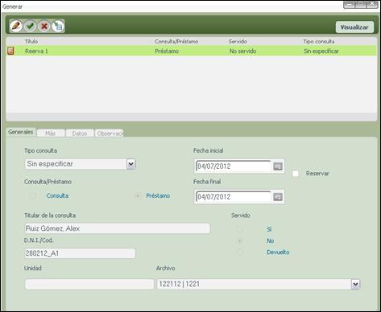Switch to the Datos tab
This screenshot has height=312, width=381.
(x=80, y=133)
